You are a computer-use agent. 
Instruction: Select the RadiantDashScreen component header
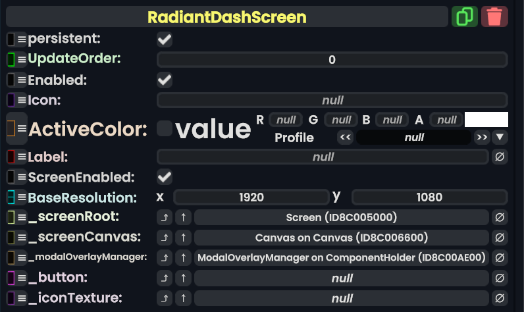[227, 16]
